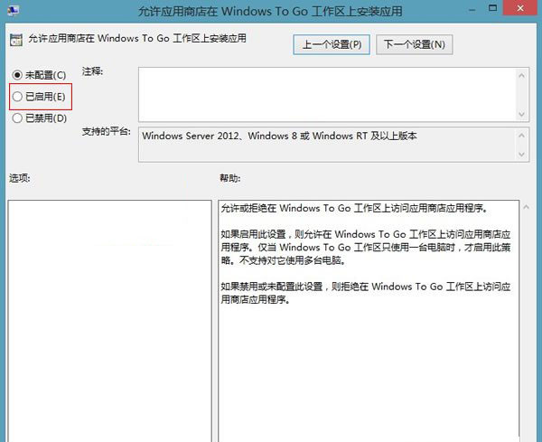The height and width of the screenshot is (442, 542).
Task: Click the window icon in the title bar
Action: [12, 11]
